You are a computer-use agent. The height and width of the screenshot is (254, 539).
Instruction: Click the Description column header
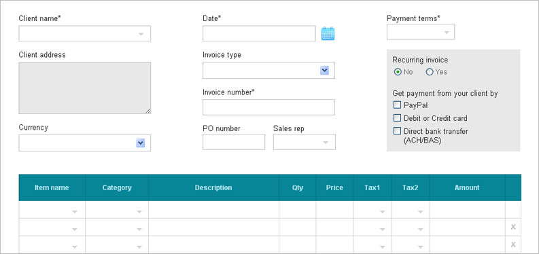pyautogui.click(x=213, y=187)
